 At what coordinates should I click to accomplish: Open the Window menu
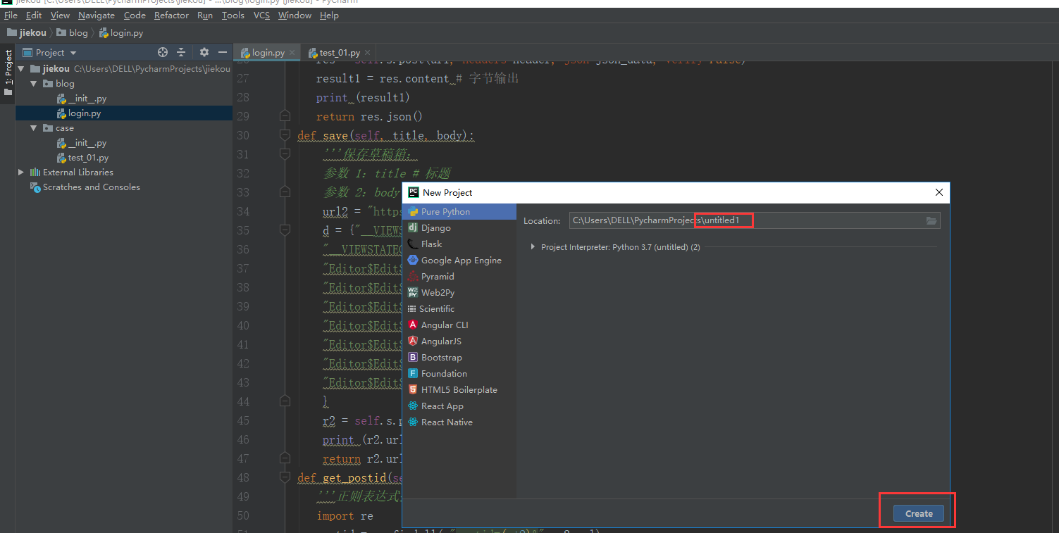tap(295, 15)
